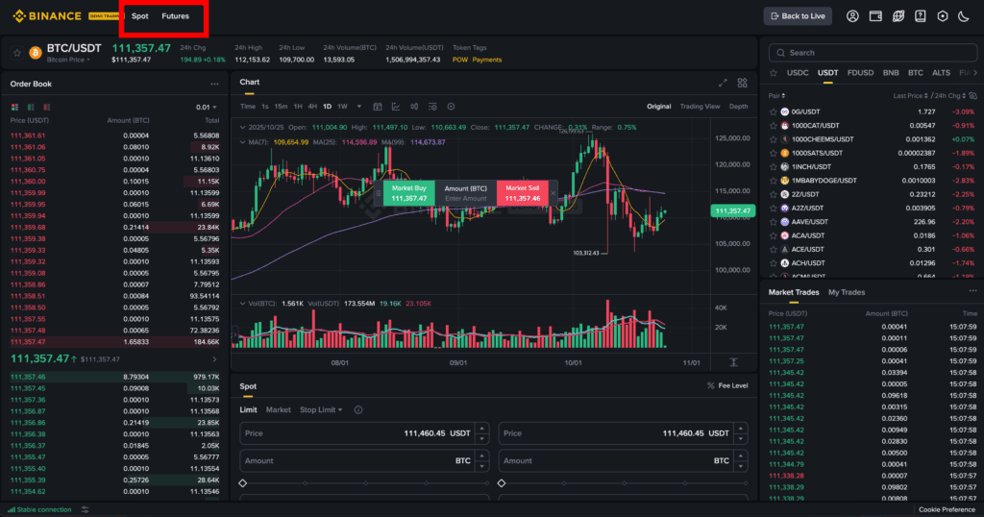Open the chart grid layout icon
Image resolution: width=984 pixels, height=517 pixels.
tap(742, 83)
